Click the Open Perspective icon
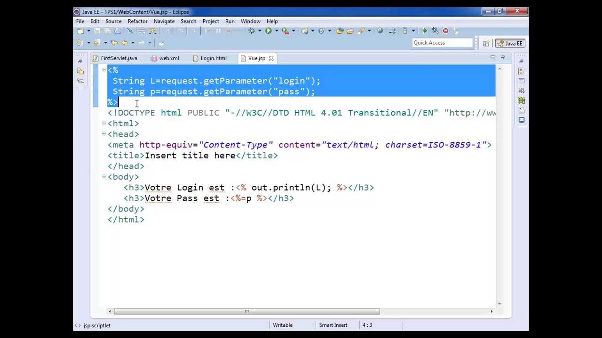 (x=486, y=43)
